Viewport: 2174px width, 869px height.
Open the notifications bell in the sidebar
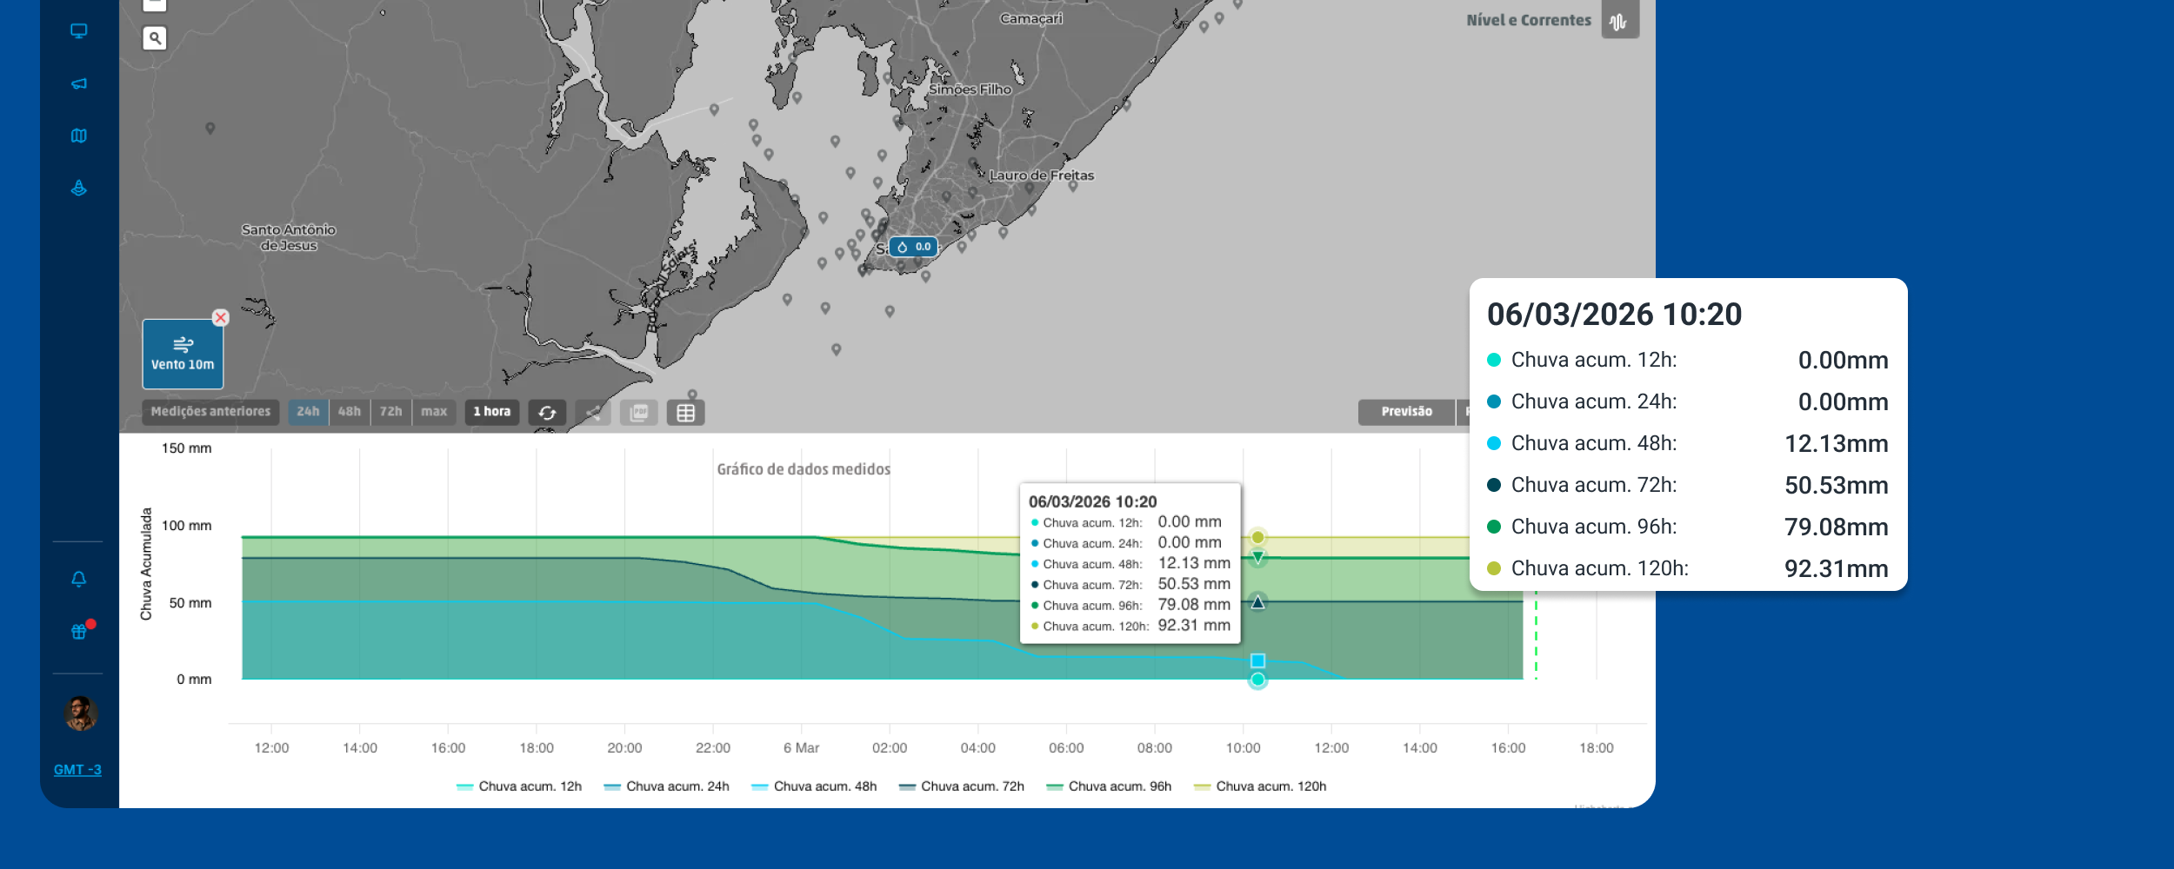coord(77,577)
